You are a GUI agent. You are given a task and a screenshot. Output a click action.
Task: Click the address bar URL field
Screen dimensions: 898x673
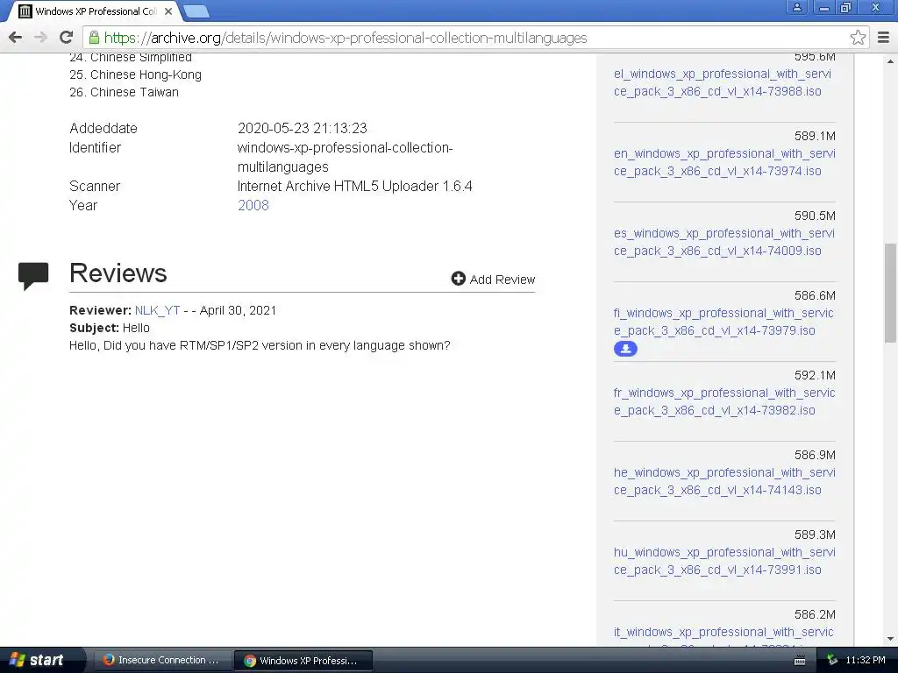(x=475, y=38)
